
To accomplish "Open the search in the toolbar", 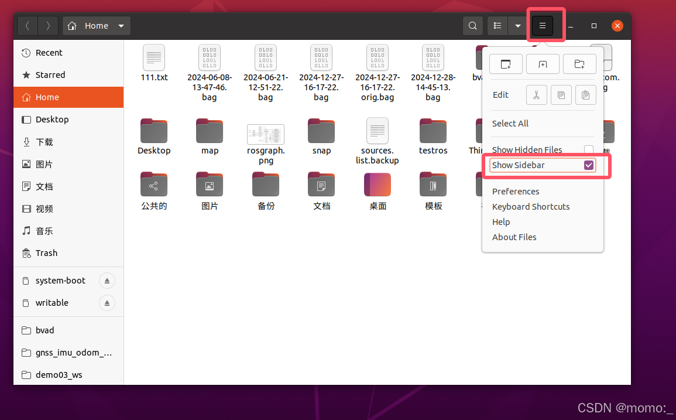I will (x=472, y=26).
